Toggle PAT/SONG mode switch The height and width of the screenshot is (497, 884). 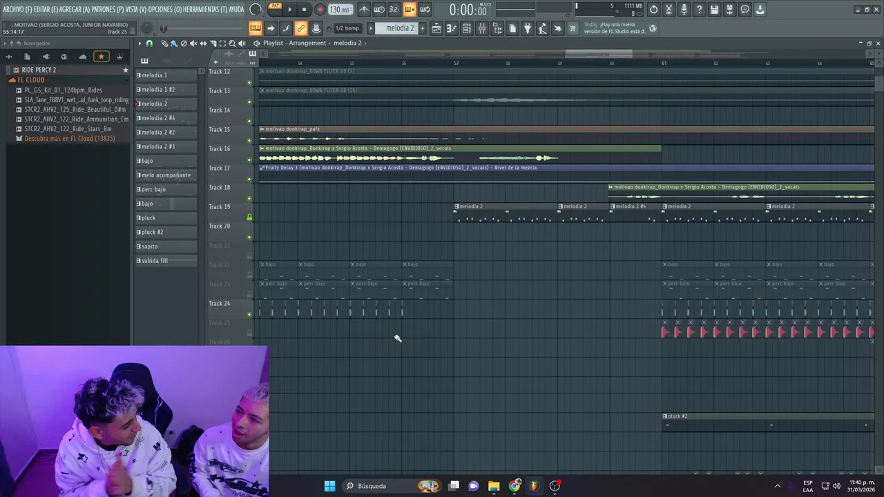point(275,9)
